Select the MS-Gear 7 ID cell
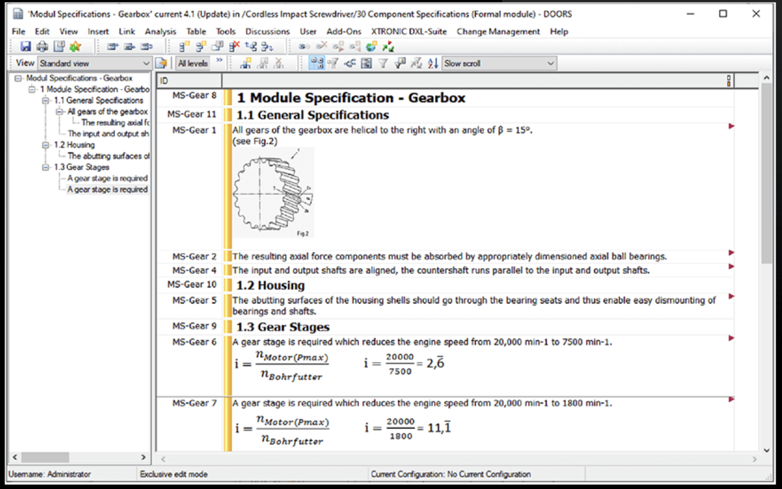This screenshot has width=782, height=489. (194, 403)
